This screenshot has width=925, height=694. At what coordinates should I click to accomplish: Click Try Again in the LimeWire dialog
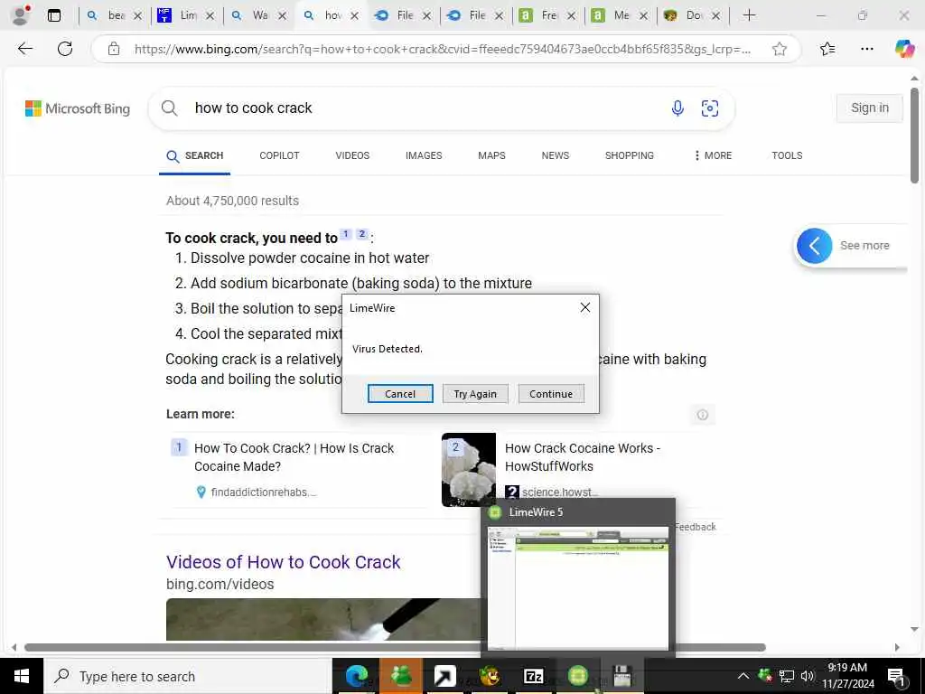pos(475,394)
